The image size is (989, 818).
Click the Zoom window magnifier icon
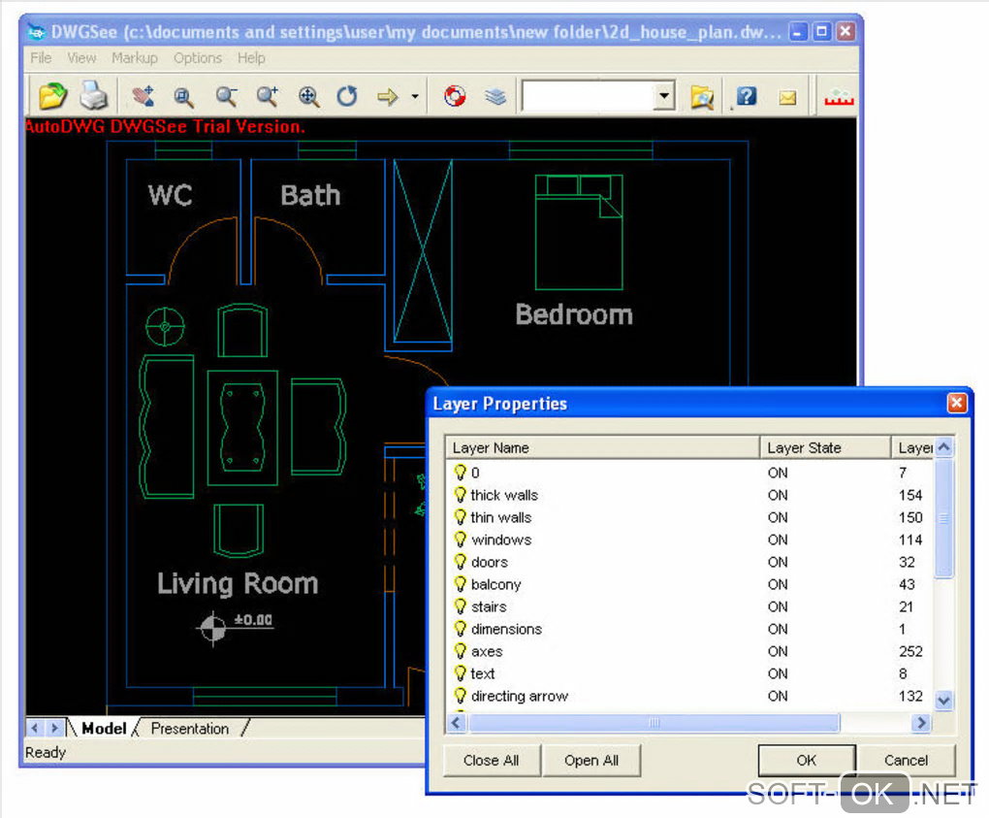point(183,97)
